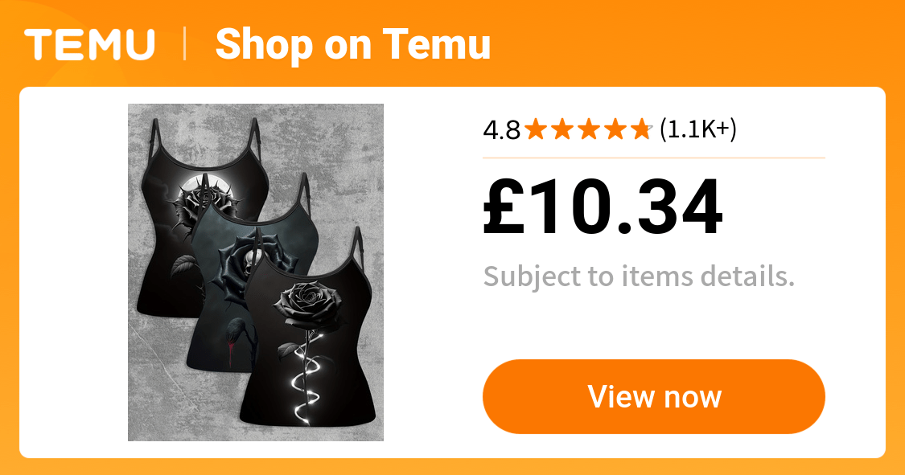Click the Subject to items details text
This screenshot has width=905, height=475.
coord(639,276)
